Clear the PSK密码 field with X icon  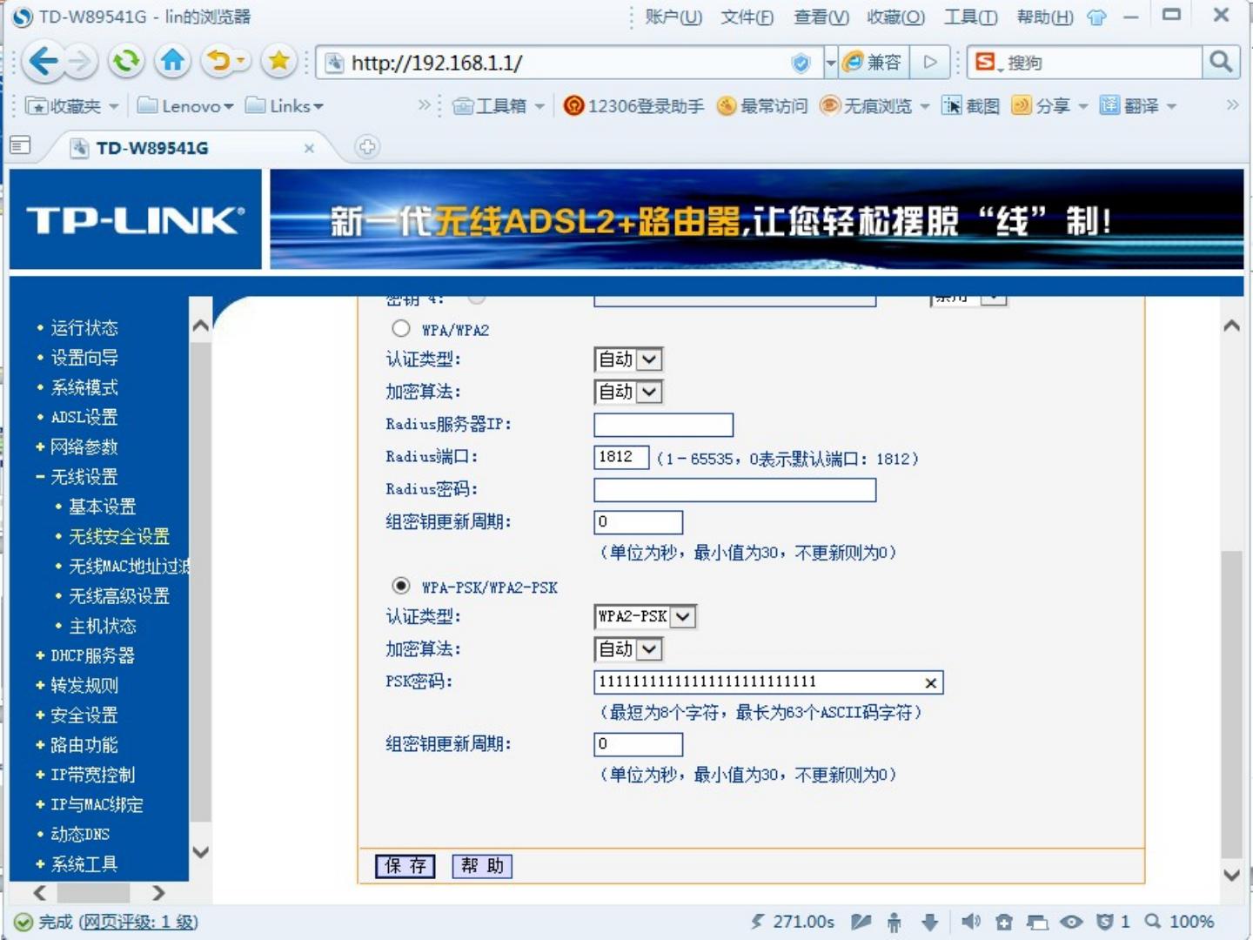tap(930, 683)
